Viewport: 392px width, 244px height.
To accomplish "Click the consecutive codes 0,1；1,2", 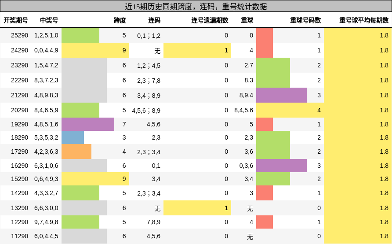I will [149, 36].
